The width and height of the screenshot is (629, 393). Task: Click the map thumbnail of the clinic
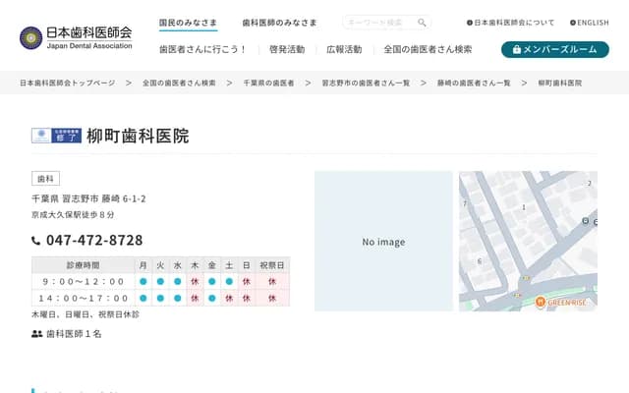click(527, 242)
